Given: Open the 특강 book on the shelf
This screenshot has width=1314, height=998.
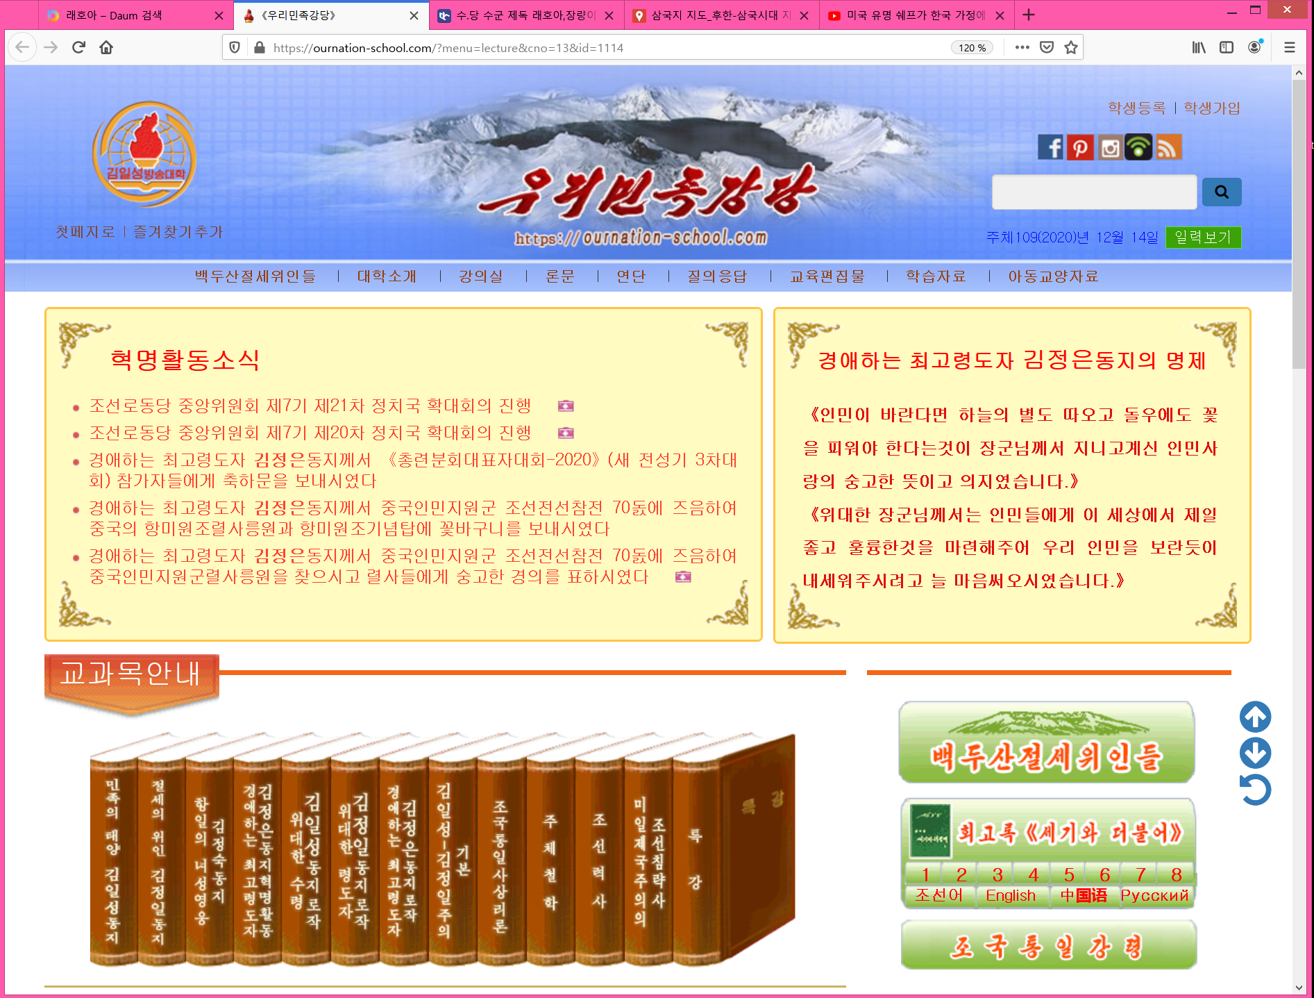Looking at the screenshot, I should [x=732, y=851].
